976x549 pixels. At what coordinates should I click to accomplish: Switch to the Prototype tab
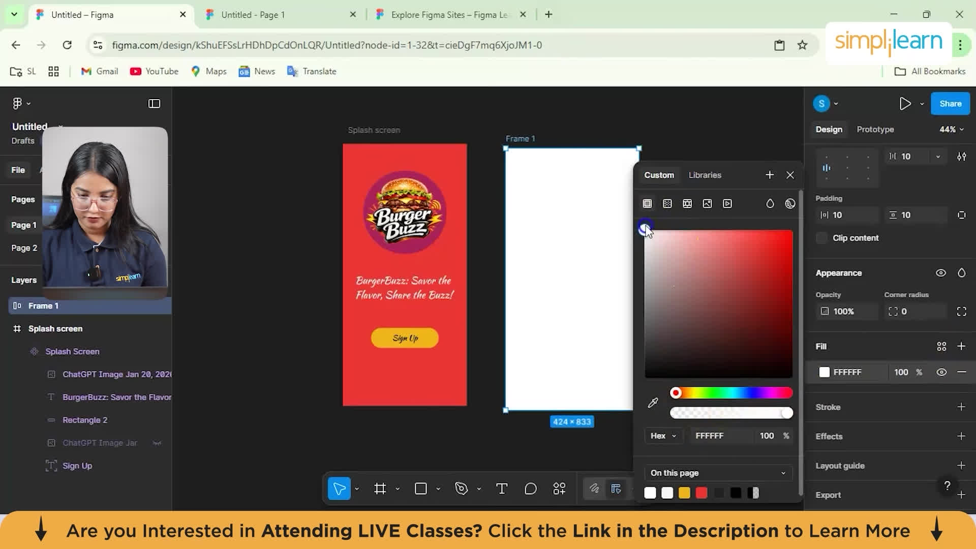click(x=875, y=129)
